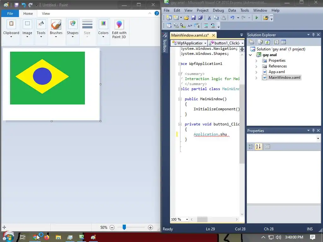Click Show All Files icon in Solution Explorer
Viewport: 323px width, 242px height.
tap(260, 42)
